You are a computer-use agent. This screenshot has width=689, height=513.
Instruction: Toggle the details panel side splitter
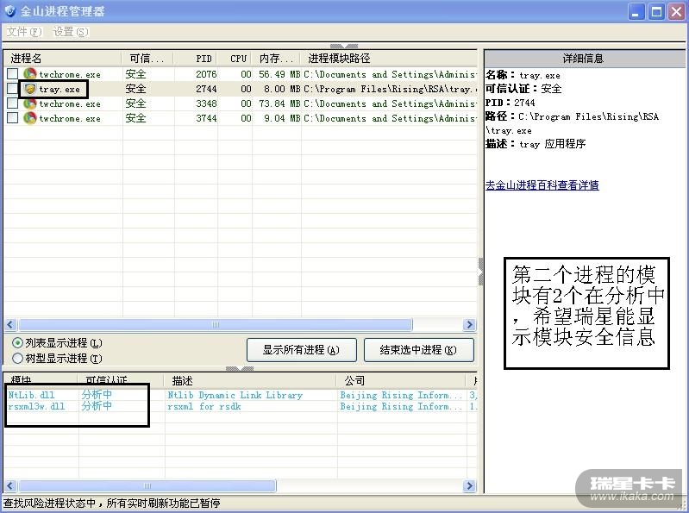coord(480,272)
